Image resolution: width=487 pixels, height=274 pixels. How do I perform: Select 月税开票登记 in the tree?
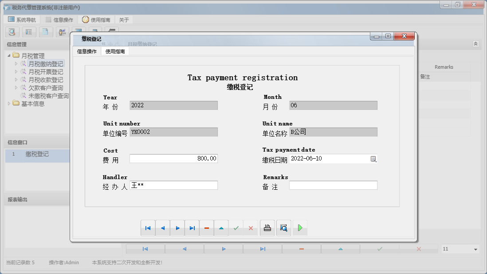tap(46, 72)
